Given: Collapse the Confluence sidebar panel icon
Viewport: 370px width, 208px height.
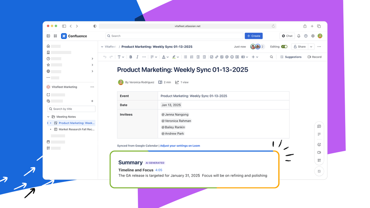Looking at the screenshot, I should (48, 36).
